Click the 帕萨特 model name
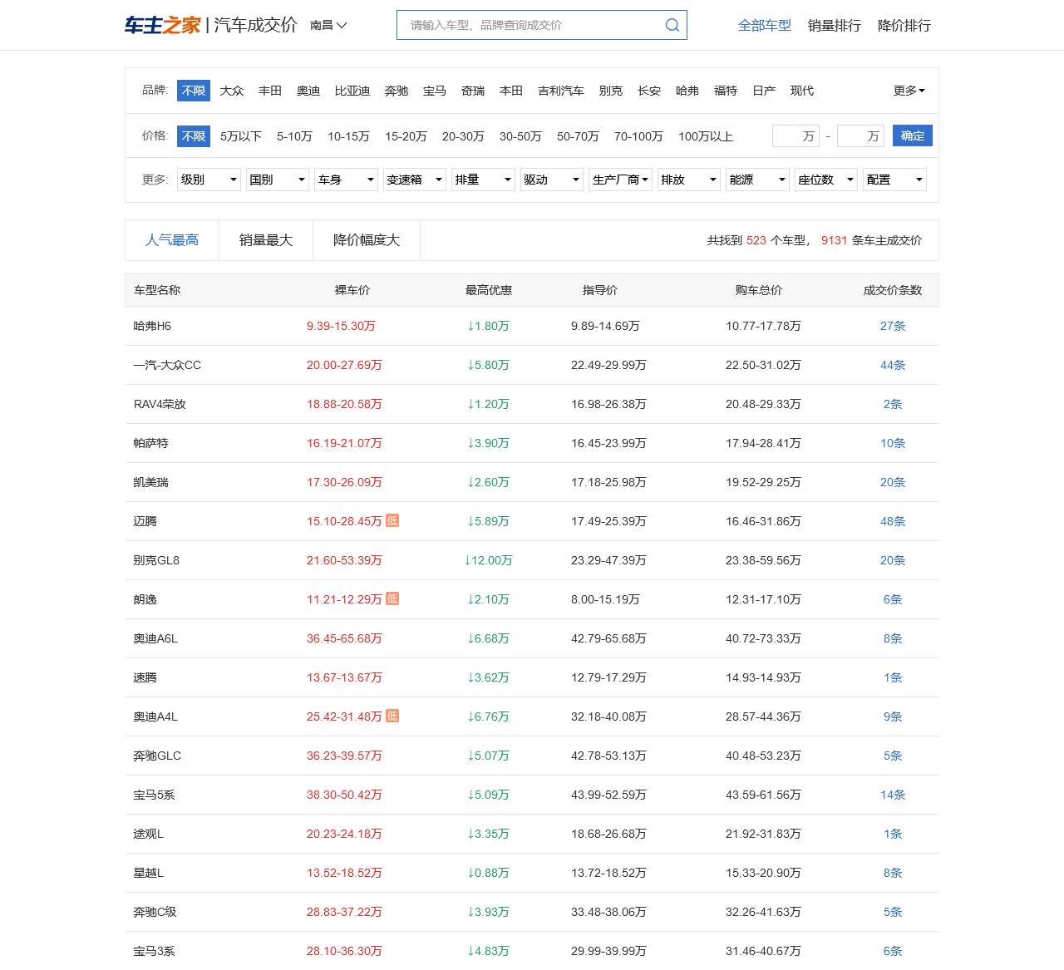Screen dimensions: 1064x970 [150, 443]
